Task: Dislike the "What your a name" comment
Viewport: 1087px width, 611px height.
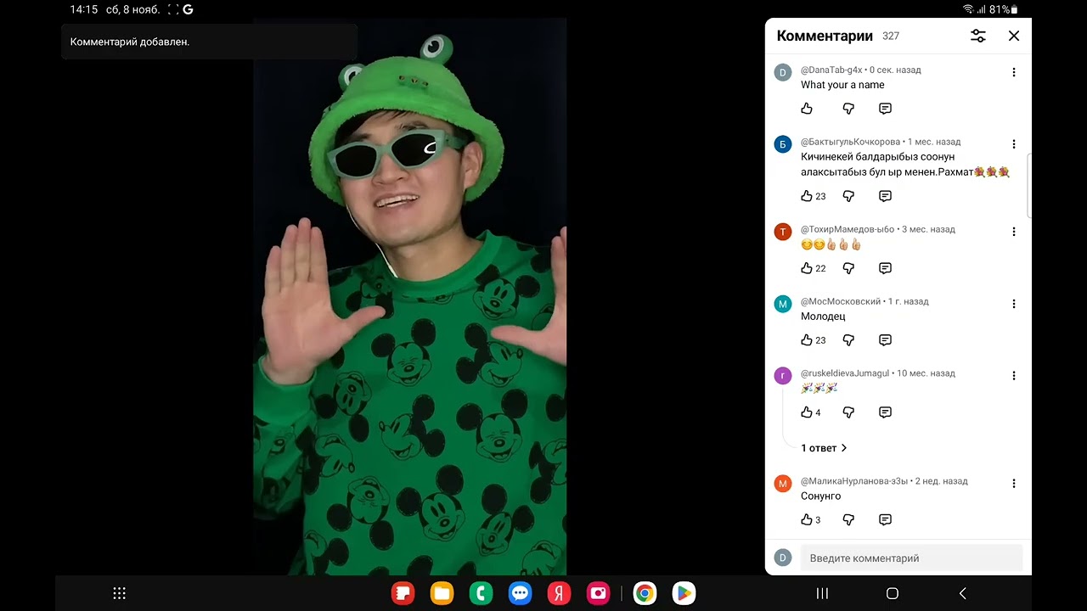Action: [x=848, y=109]
